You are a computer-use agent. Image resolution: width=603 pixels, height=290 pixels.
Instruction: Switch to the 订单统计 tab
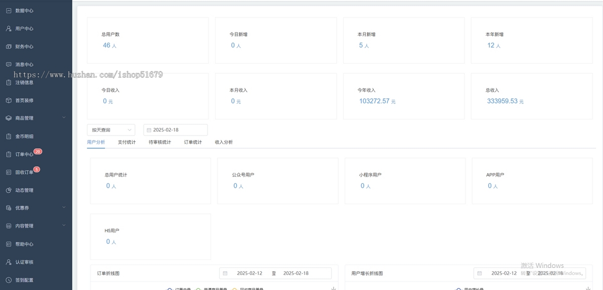pyautogui.click(x=193, y=142)
